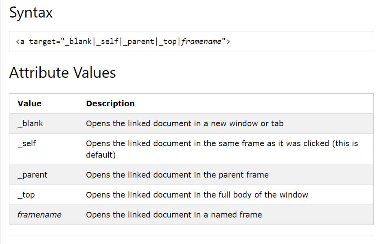The height and width of the screenshot is (244, 377).
Task: Select the _self value cell in table
Action: tap(27, 143)
